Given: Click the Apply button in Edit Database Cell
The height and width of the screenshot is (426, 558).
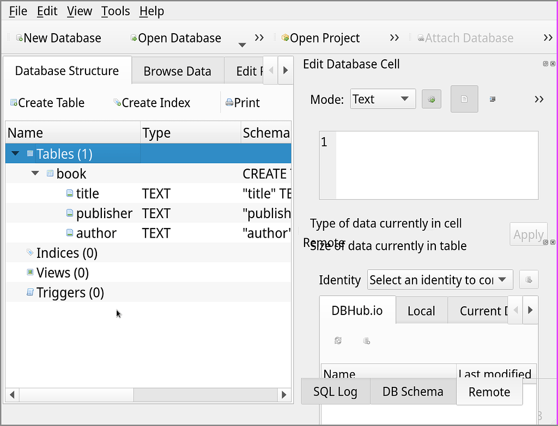Looking at the screenshot, I should [528, 234].
